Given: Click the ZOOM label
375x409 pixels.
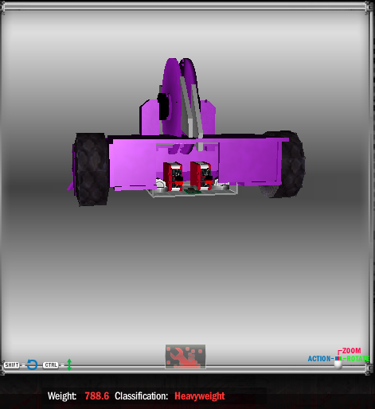Looking at the screenshot, I should tap(351, 351).
